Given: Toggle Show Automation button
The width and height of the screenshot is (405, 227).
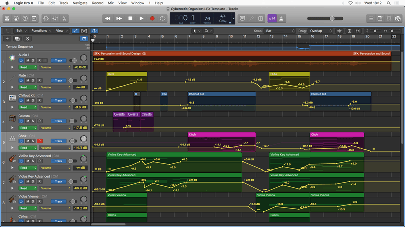Looking at the screenshot, I should [75, 31].
